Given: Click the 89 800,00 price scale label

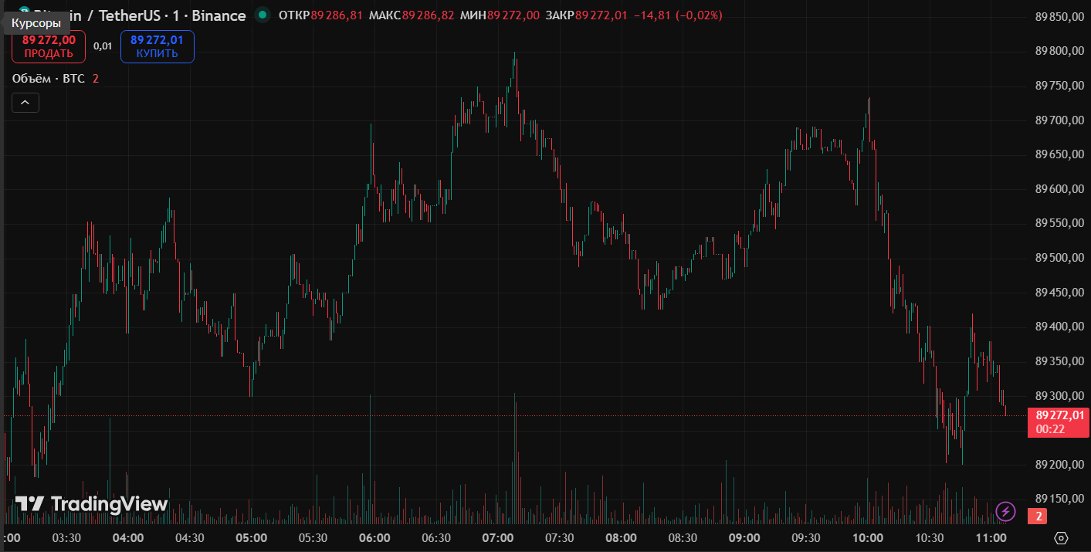Looking at the screenshot, I should pyautogui.click(x=1059, y=51).
